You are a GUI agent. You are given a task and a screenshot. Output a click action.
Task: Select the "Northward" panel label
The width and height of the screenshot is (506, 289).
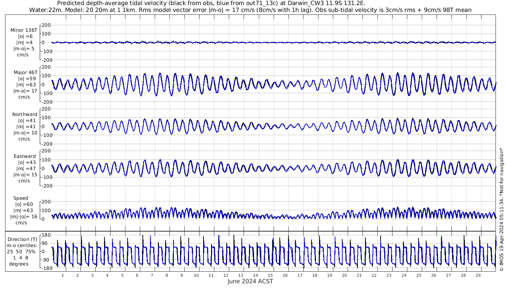click(x=25, y=115)
